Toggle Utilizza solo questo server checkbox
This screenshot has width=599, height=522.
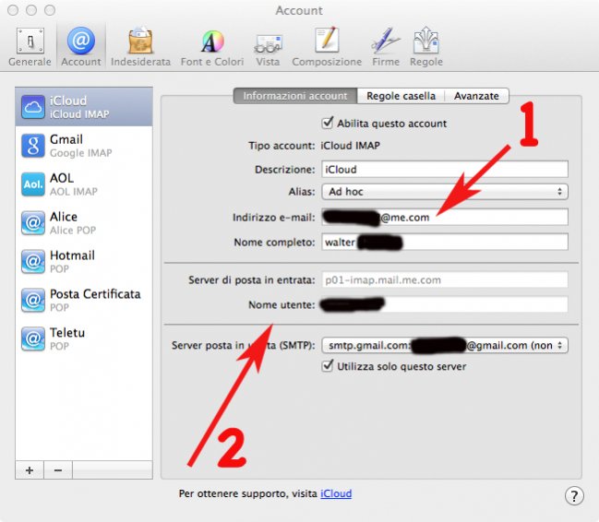(x=328, y=366)
